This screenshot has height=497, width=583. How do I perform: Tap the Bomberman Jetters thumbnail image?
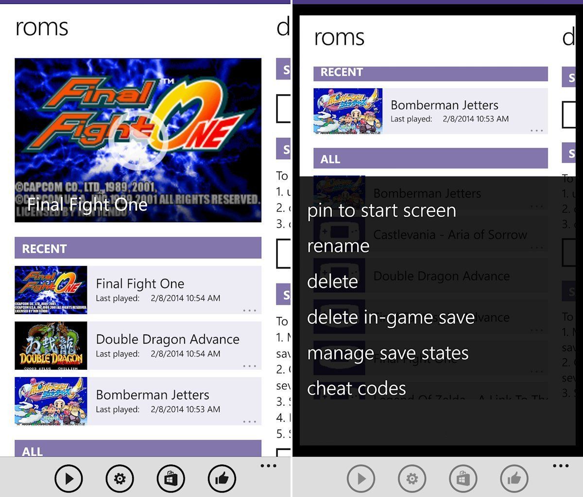348,110
